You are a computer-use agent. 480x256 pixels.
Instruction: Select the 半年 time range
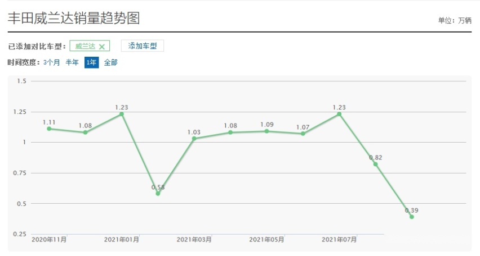coord(72,62)
